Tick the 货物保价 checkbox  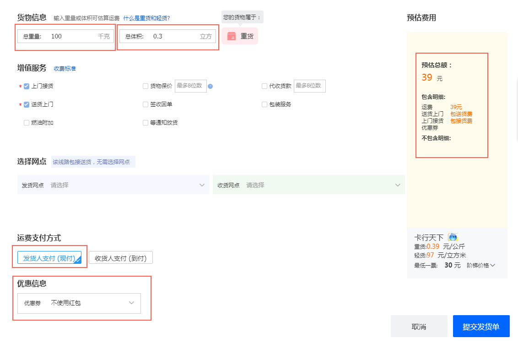(x=146, y=86)
